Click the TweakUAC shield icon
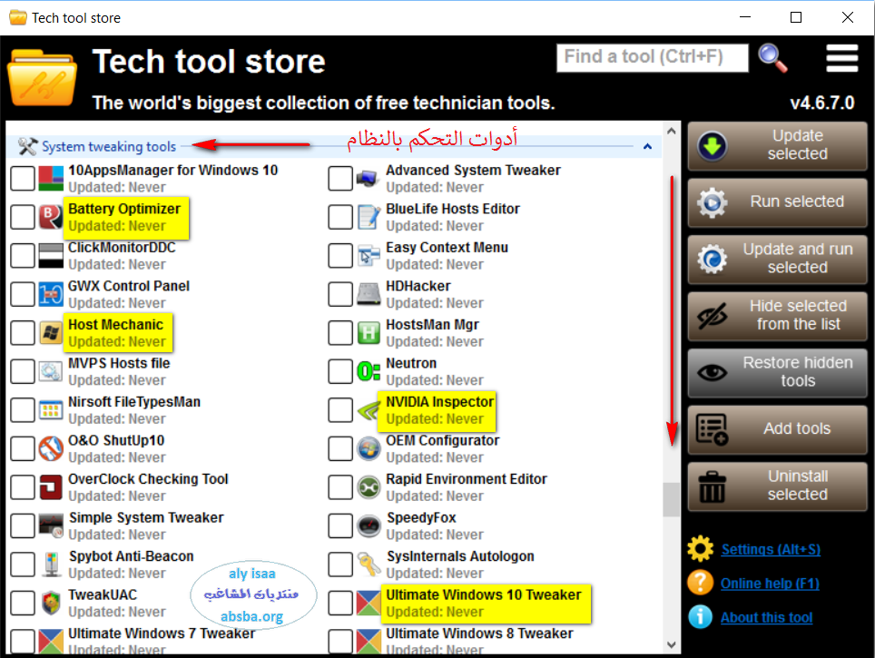 point(51,603)
